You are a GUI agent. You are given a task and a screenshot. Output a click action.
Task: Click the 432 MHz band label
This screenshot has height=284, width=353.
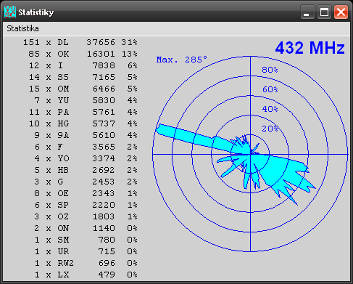coord(310,48)
